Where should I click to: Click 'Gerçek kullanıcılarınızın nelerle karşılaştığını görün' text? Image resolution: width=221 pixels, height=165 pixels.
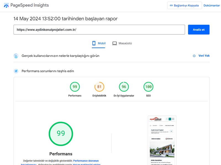[x=60, y=56]
